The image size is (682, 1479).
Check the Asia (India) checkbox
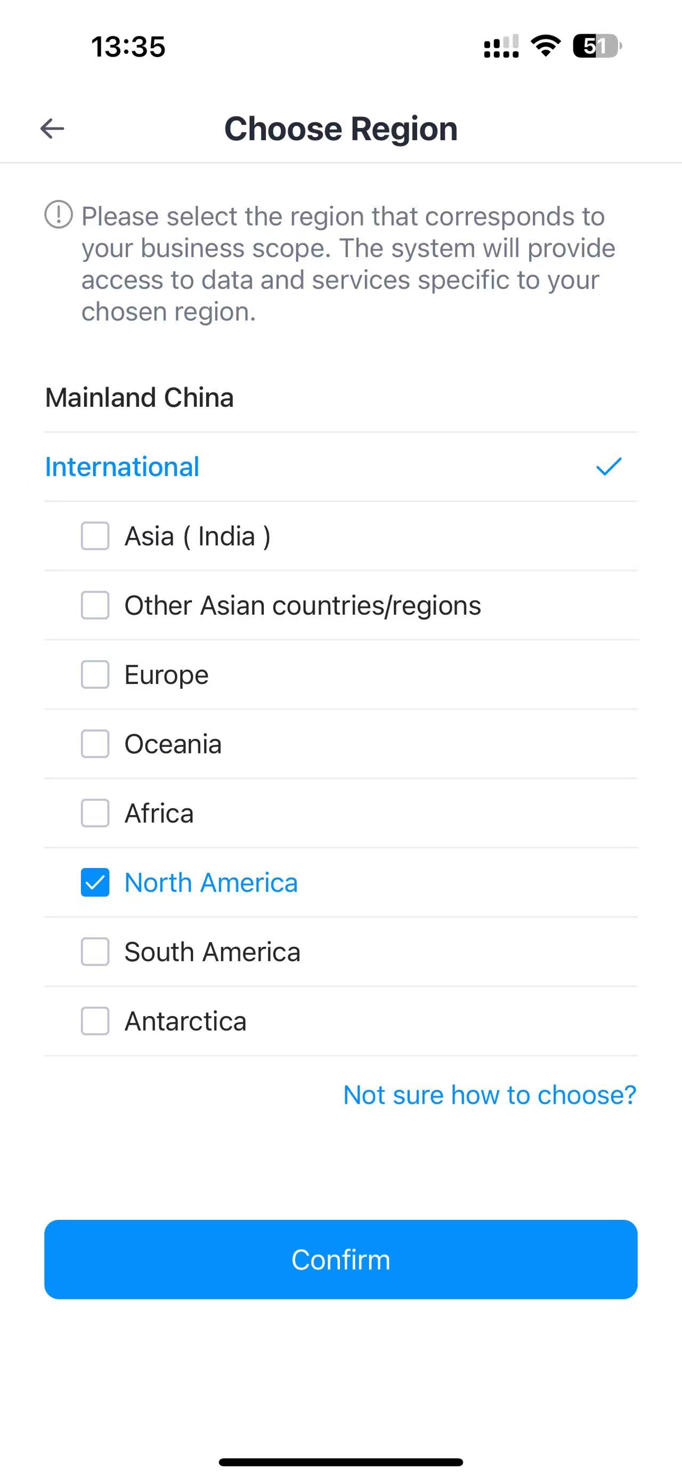click(x=95, y=536)
